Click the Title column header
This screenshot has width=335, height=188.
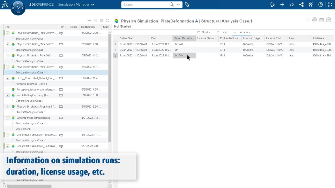[31, 27]
